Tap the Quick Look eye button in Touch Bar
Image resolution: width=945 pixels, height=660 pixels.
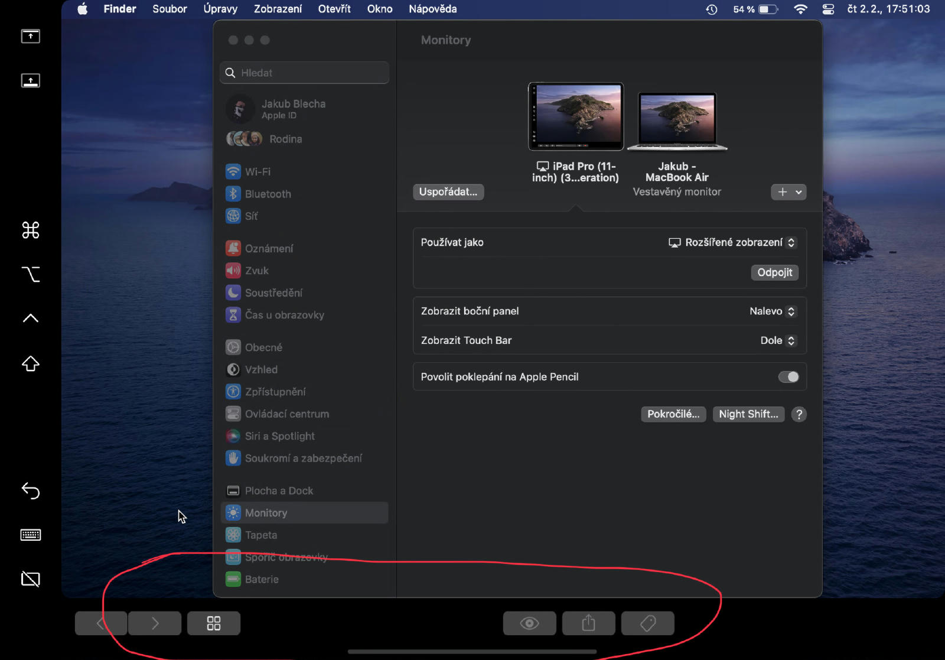point(530,623)
